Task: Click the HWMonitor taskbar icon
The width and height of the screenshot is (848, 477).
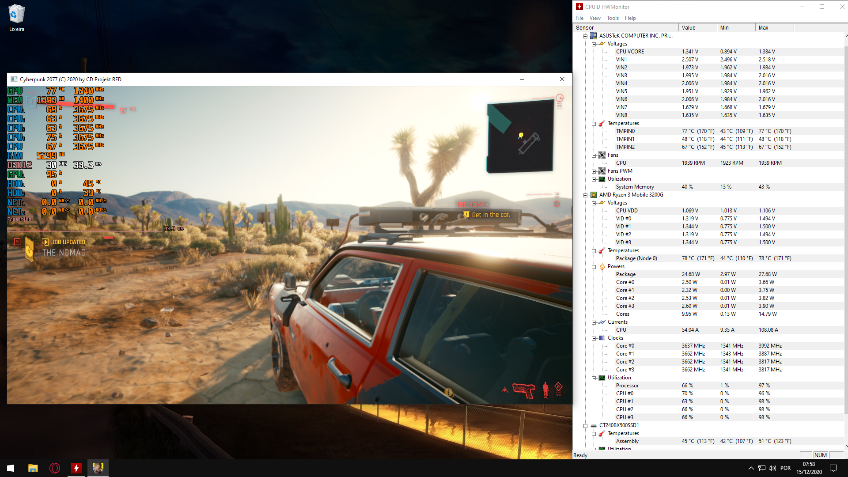Action: 76,468
